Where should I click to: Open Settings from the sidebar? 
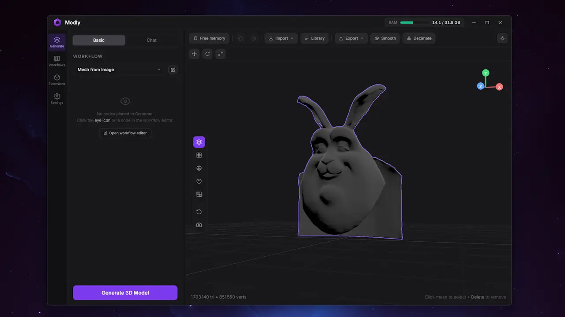[57, 99]
